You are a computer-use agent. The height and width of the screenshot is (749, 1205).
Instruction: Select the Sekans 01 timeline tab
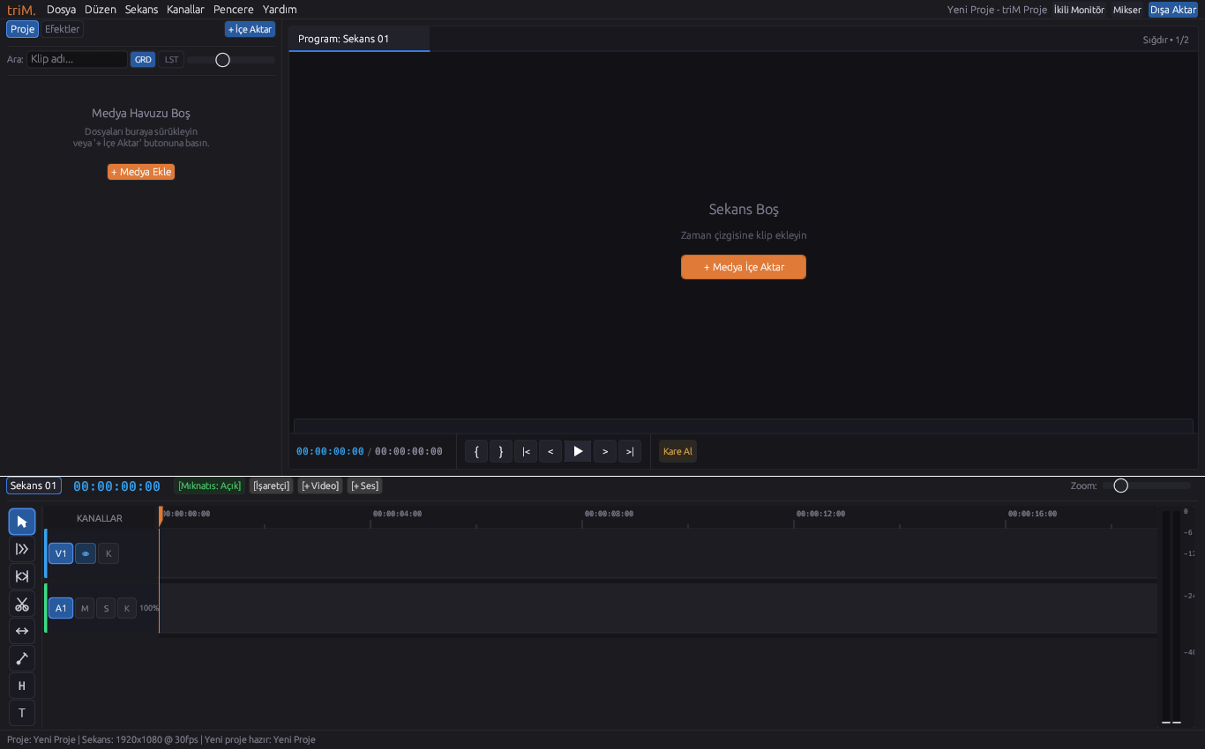point(34,486)
